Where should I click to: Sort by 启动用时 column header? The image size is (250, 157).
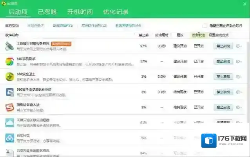click(162, 35)
